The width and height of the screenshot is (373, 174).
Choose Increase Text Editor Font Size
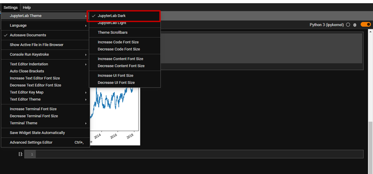[46, 78]
